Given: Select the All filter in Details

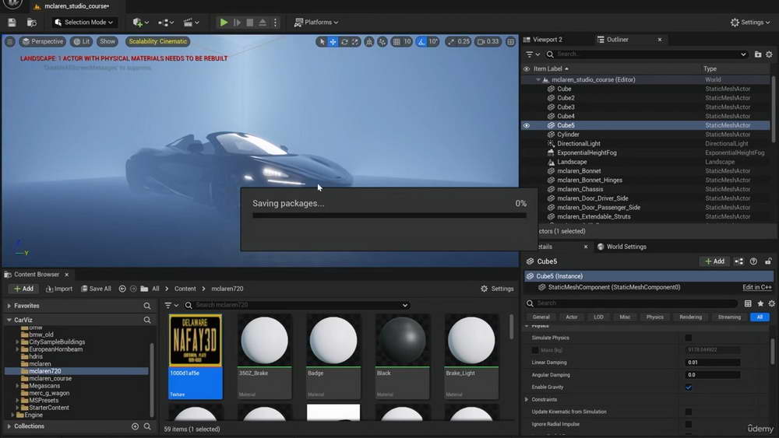Looking at the screenshot, I should click(760, 317).
